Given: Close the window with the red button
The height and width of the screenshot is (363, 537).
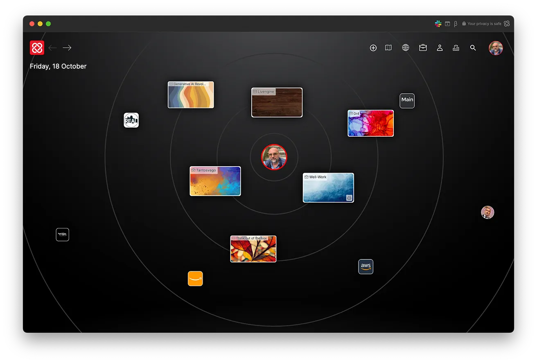Looking at the screenshot, I should [x=32, y=24].
